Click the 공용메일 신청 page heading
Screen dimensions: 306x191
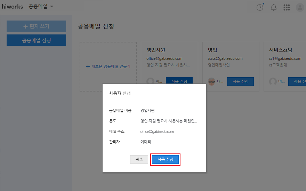96,26
